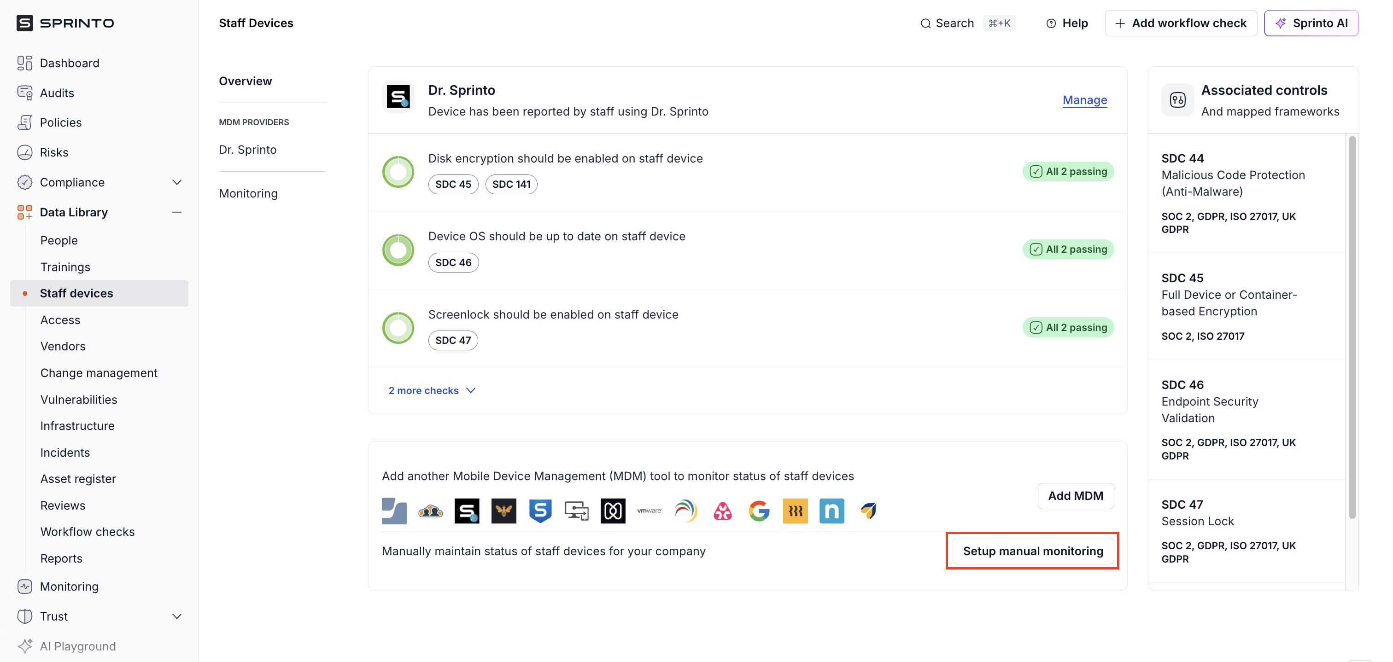Expand the Compliance sidebar menu
This screenshot has height=662, width=1393.
(x=176, y=182)
